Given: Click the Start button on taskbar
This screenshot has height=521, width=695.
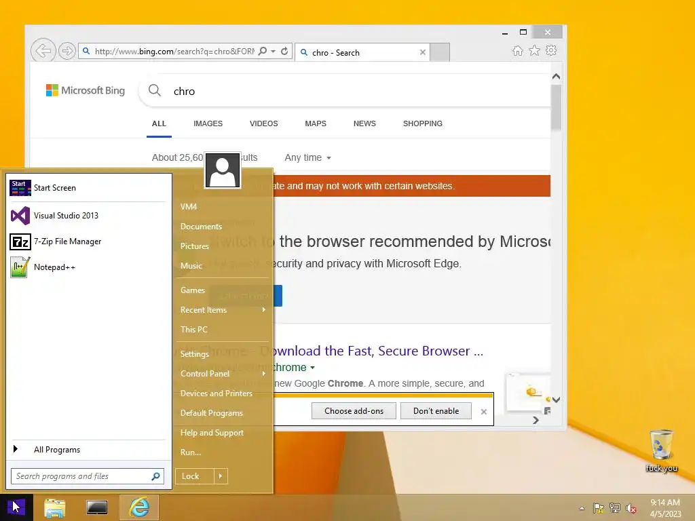Looking at the screenshot, I should pyautogui.click(x=16, y=507).
